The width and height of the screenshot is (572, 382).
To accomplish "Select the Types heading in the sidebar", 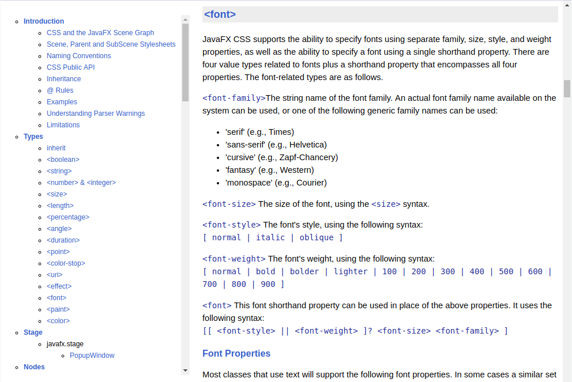I will (33, 137).
